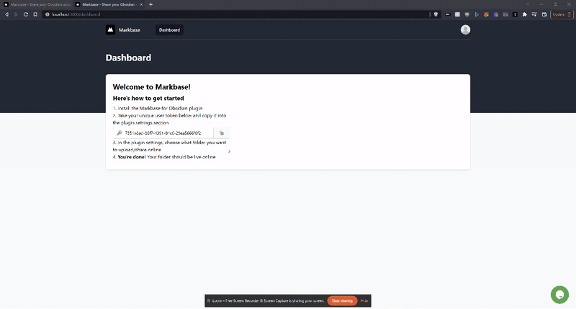Switch to the first inactive Markbase tab
Image resolution: width=576 pixels, height=309 pixels.
click(x=37, y=4)
